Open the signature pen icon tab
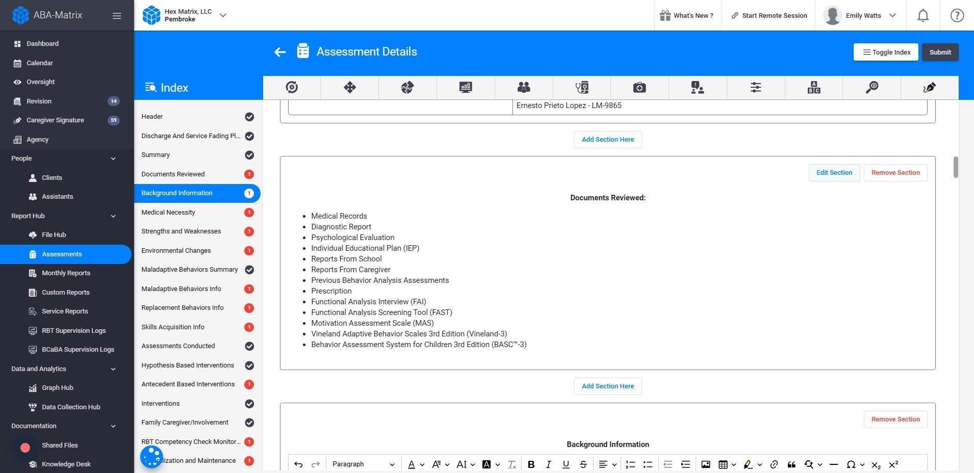The image size is (974, 473). (930, 87)
